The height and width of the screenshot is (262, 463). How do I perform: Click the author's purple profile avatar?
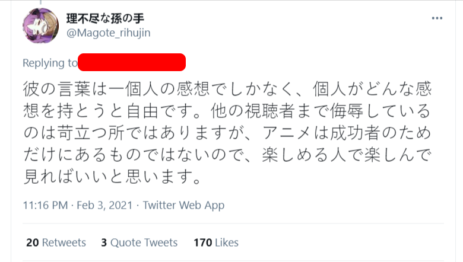pyautogui.click(x=40, y=27)
